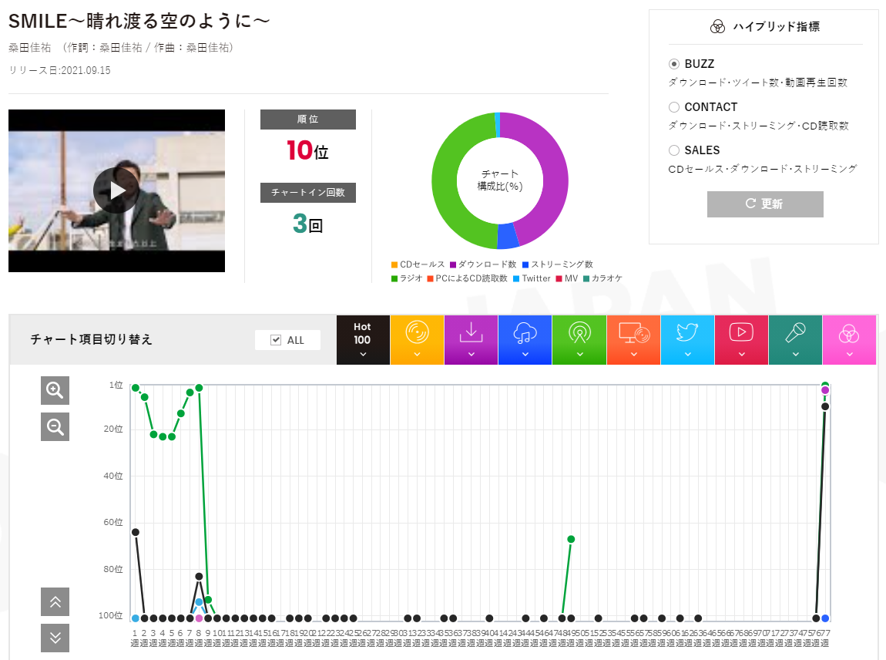
Task: Click the MV legend entry
Action: click(567, 279)
